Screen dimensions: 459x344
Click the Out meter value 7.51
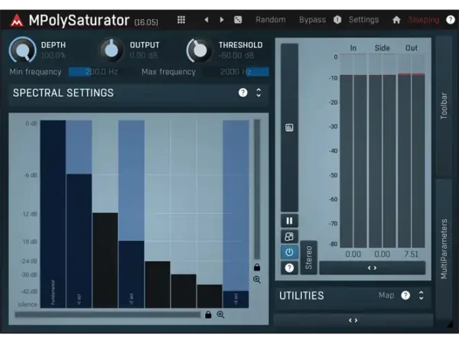tap(411, 254)
